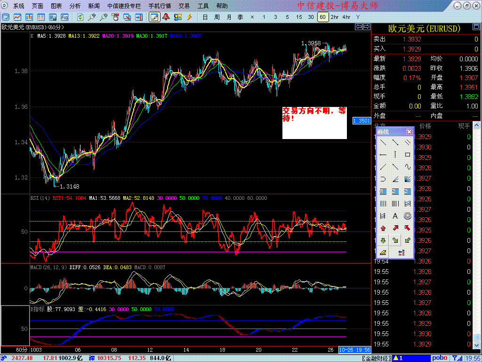This screenshot has width=482, height=362.
Task: Select the parallel lines drawing tool
Action: pos(408,142)
